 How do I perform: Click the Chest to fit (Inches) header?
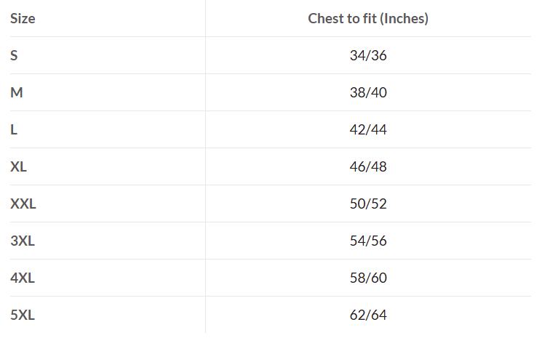click(368, 18)
